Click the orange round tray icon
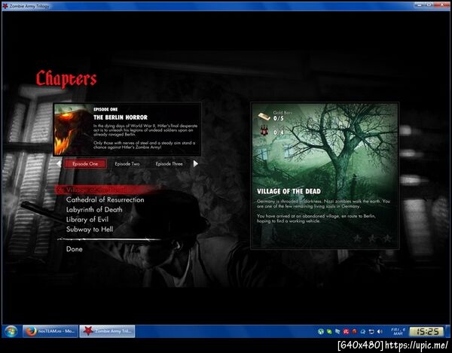 (x=355, y=332)
